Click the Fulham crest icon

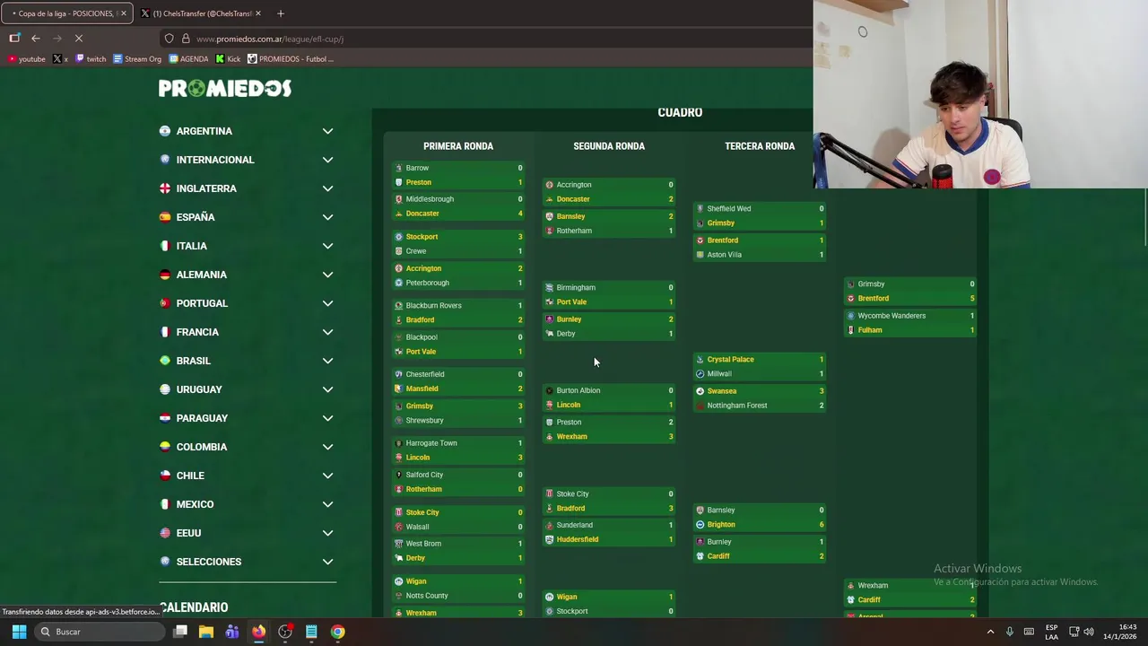pyautogui.click(x=851, y=330)
